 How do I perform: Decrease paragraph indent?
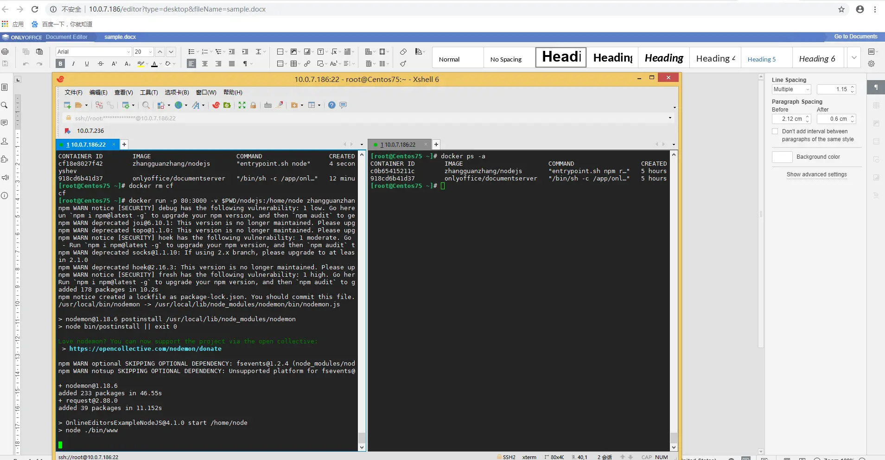pos(232,52)
